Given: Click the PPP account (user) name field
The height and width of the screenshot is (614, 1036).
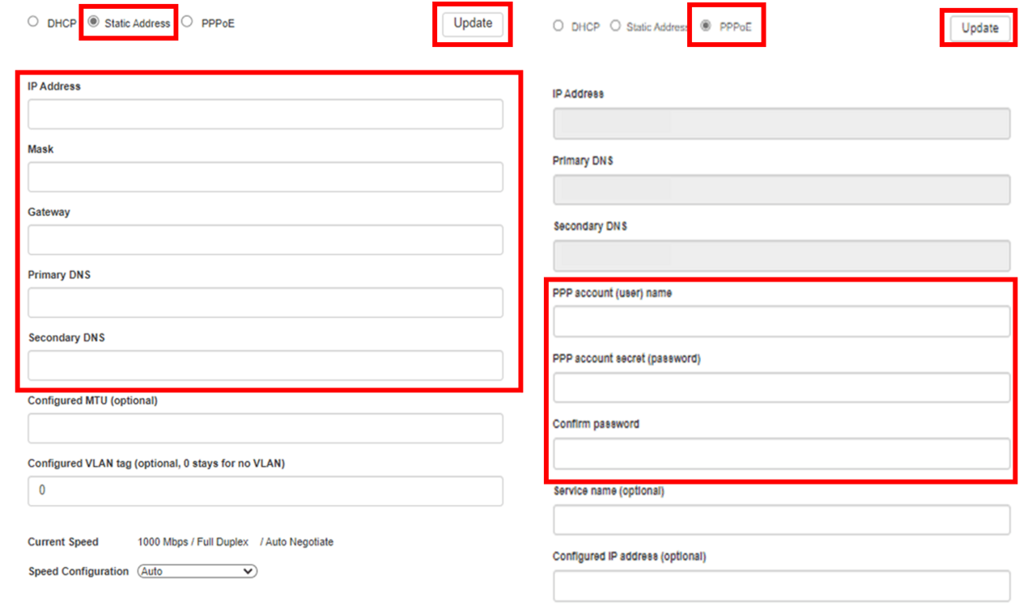Looking at the screenshot, I should pyautogui.click(x=781, y=321).
